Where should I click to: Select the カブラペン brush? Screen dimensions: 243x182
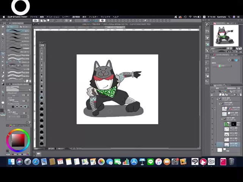click(18, 41)
